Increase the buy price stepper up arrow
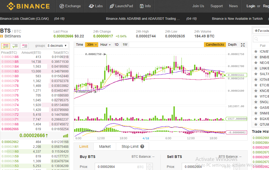This screenshot has height=170, width=269. [150, 165]
